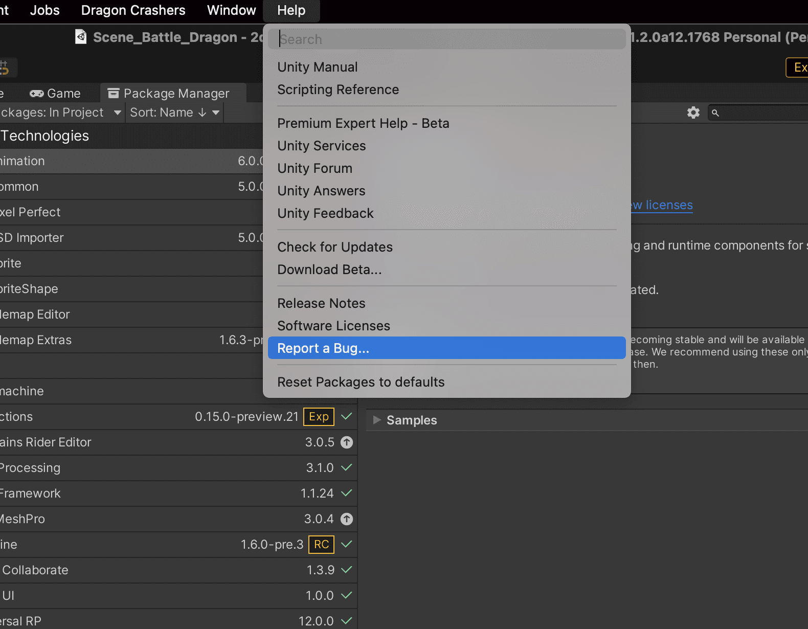
Task: Select the Tilemap Editor package row
Action: (x=131, y=314)
